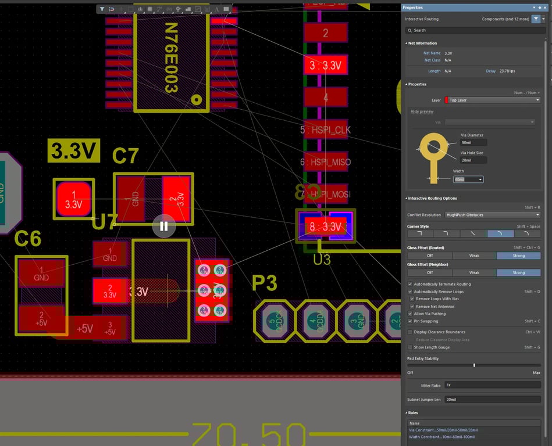Open the Layer dropdown showing Top Layer
The image size is (552, 446).
coord(492,100)
